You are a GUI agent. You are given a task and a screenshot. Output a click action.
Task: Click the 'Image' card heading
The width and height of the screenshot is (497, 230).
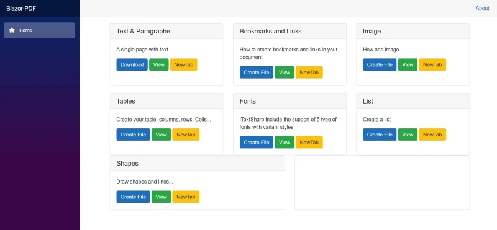pos(372,32)
